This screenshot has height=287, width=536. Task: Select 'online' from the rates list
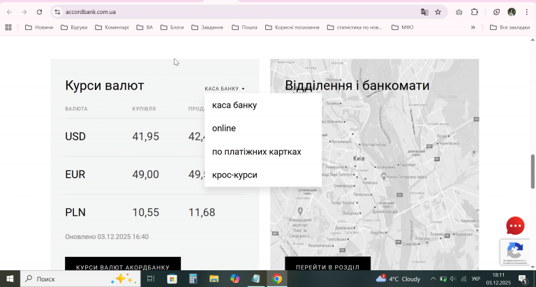pos(224,128)
